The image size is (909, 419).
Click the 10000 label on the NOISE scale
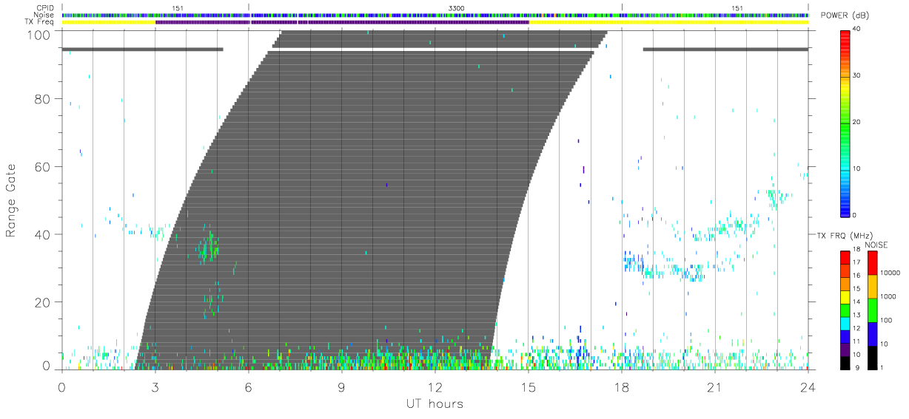coord(890,274)
